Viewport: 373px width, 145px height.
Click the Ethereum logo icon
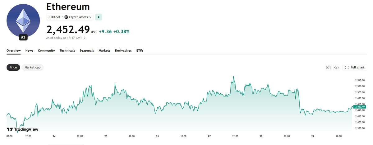tap(23, 21)
